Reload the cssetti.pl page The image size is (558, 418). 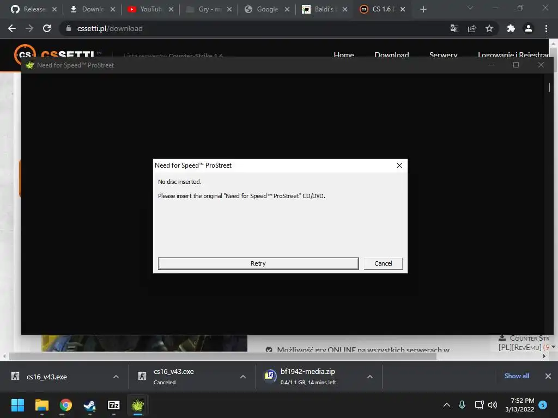click(x=47, y=28)
